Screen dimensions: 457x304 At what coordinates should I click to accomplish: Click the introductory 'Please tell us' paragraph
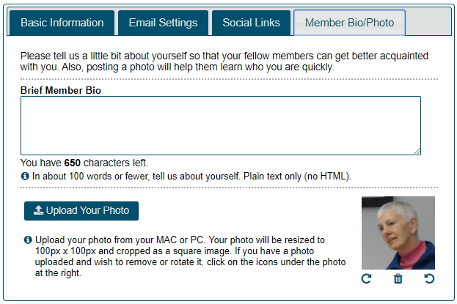coord(224,61)
